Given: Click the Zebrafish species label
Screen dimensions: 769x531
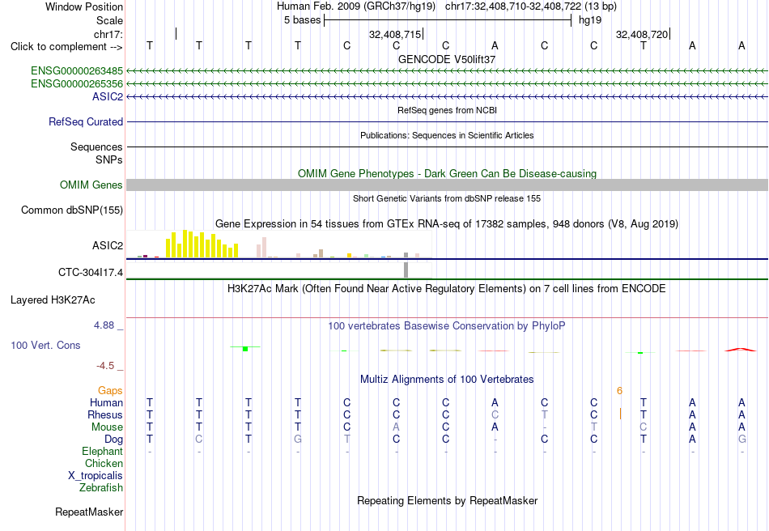Looking at the screenshot, I should tap(101, 487).
